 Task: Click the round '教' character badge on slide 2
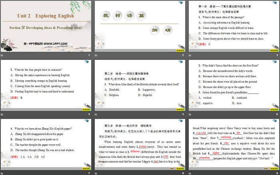tap(106, 16)
